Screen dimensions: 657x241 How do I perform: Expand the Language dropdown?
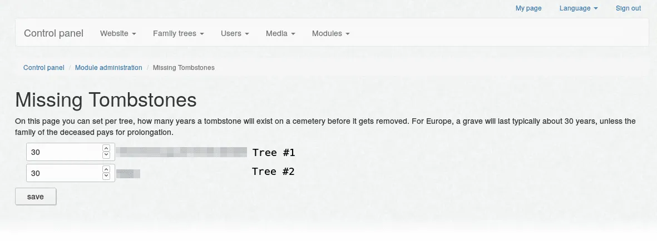pos(579,8)
